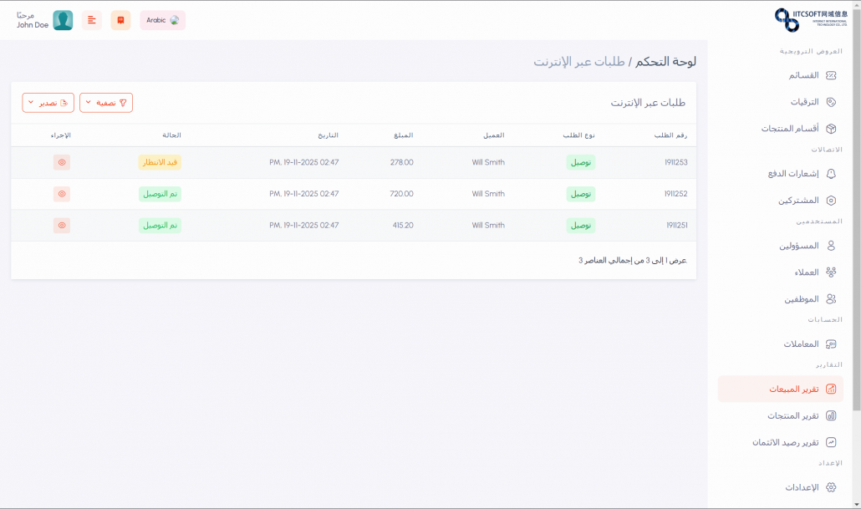View details of order 1911252 via eye icon

point(62,194)
